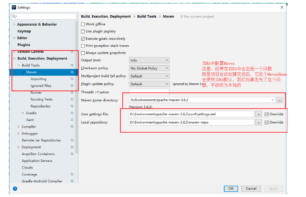Focus the settings search field

(44, 16)
